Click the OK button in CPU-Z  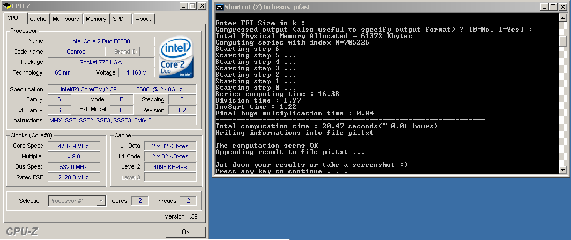186,231
